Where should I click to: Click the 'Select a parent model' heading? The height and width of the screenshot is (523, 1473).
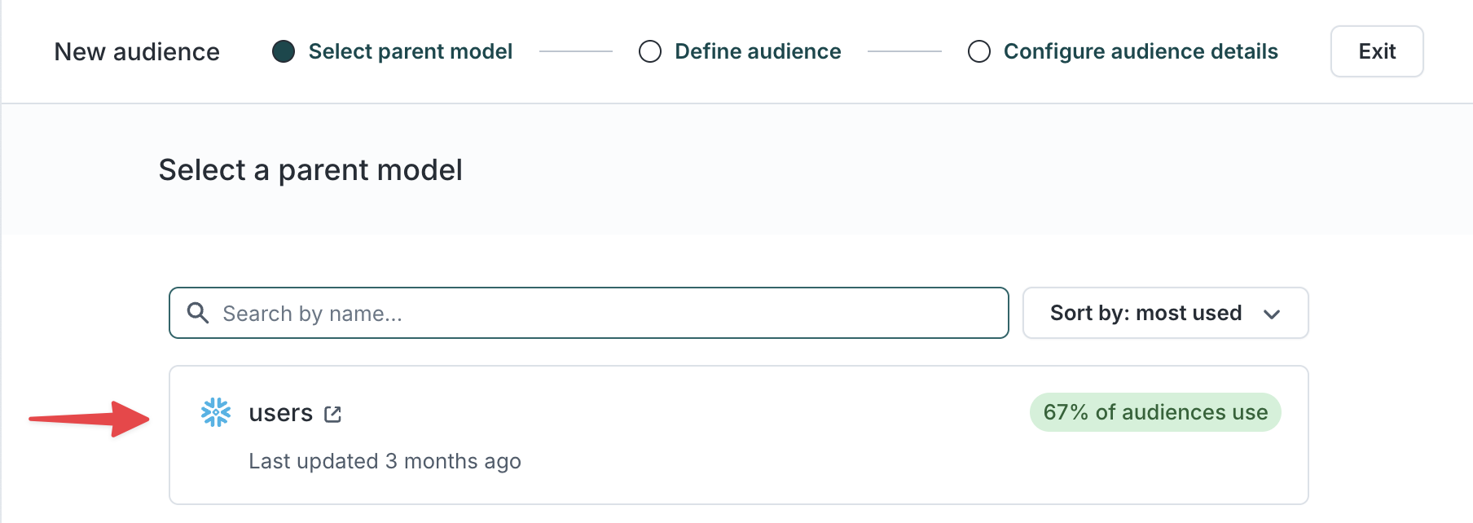click(310, 170)
